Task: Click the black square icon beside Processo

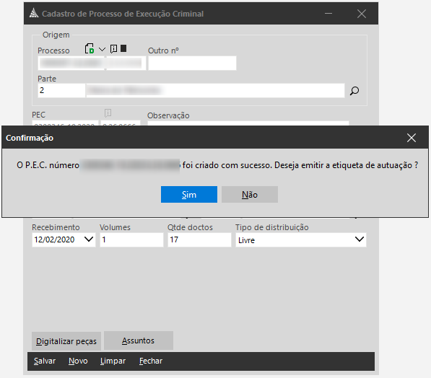Action: pos(123,48)
